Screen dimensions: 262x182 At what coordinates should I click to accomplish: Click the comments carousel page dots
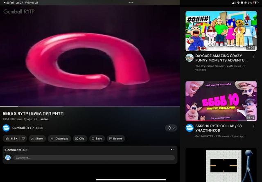[172, 150]
